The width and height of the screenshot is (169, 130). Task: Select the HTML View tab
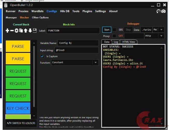(x=129, y=42)
